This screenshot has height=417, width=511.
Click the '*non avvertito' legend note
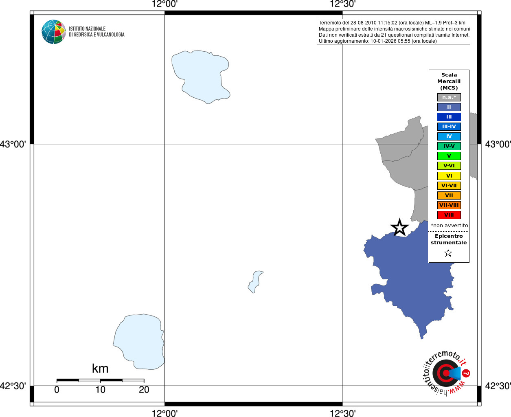coord(450,226)
